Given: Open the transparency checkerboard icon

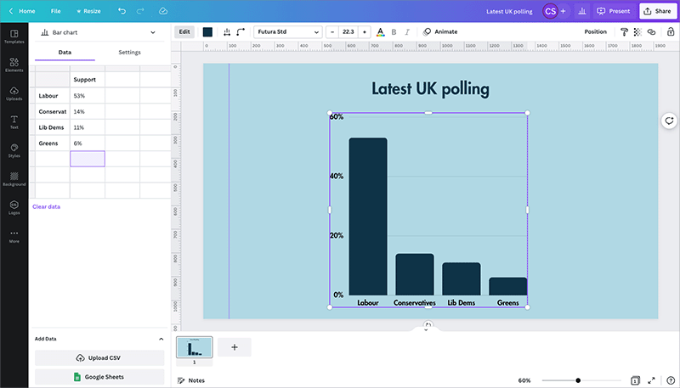Looking at the screenshot, I should (x=637, y=31).
